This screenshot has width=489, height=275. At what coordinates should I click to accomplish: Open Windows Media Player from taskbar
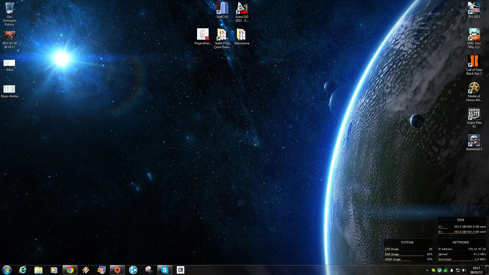[x=54, y=270]
